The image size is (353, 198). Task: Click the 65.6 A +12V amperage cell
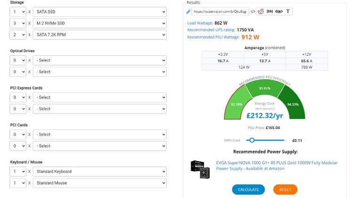(306, 61)
